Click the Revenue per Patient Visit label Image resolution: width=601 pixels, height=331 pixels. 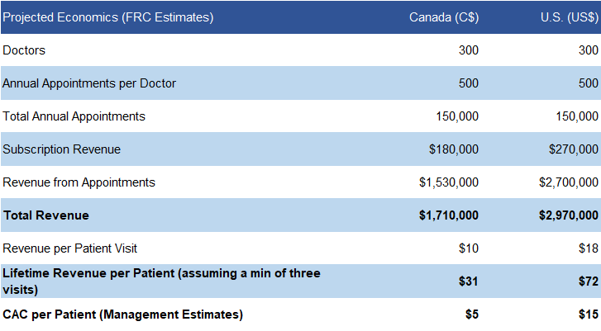point(70,248)
